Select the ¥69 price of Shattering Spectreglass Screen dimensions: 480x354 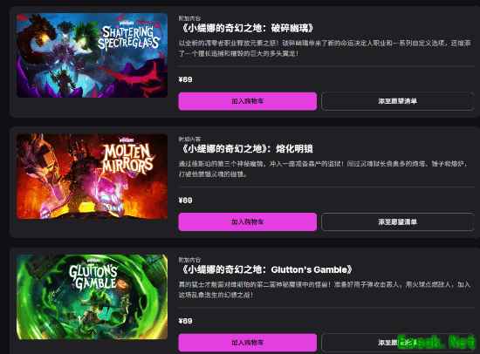pyautogui.click(x=186, y=79)
